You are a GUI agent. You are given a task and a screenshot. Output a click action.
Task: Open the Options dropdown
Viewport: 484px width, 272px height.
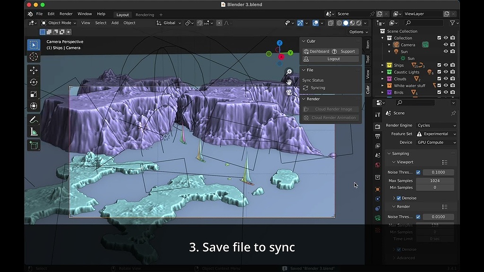[358, 32]
